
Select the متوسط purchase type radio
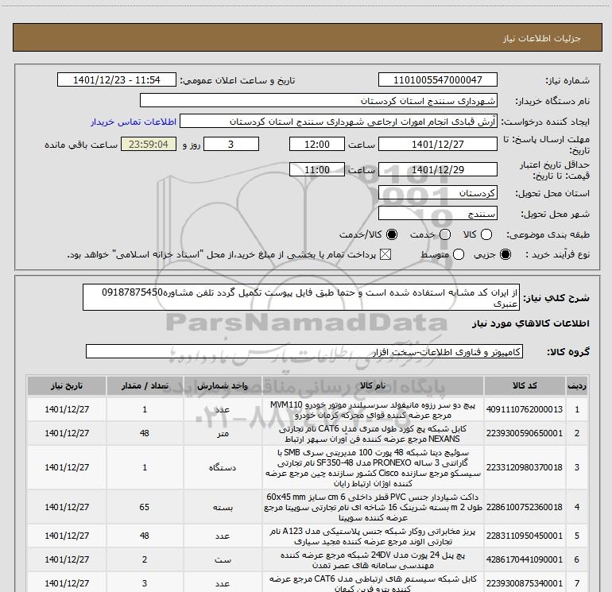click(459, 254)
